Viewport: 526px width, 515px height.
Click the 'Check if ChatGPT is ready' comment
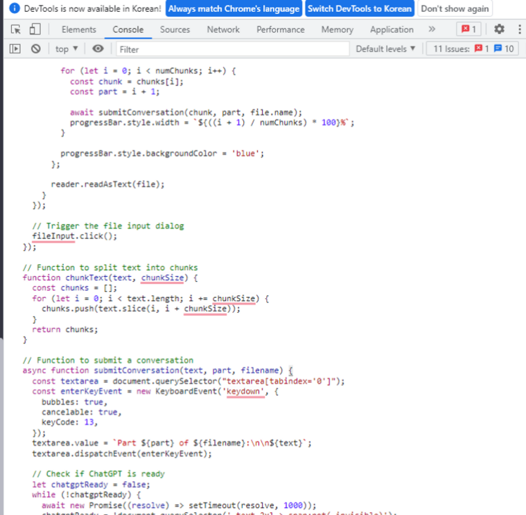pyautogui.click(x=98, y=473)
